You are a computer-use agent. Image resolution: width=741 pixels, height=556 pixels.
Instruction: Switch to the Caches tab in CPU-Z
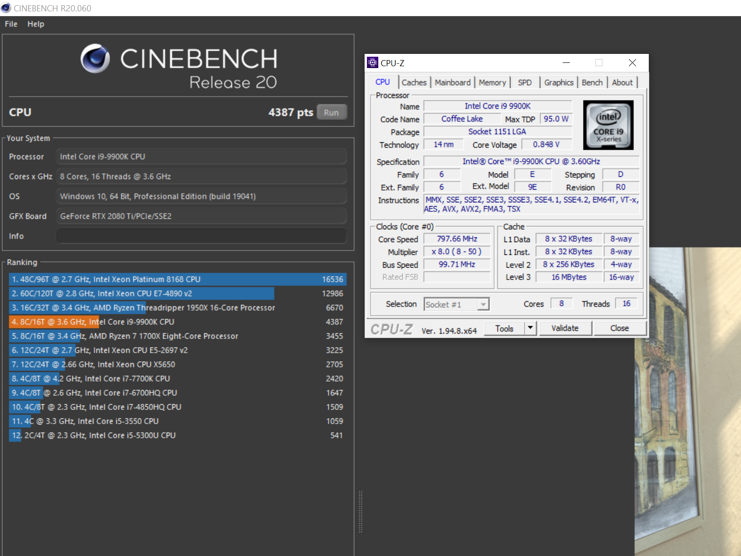coord(414,82)
